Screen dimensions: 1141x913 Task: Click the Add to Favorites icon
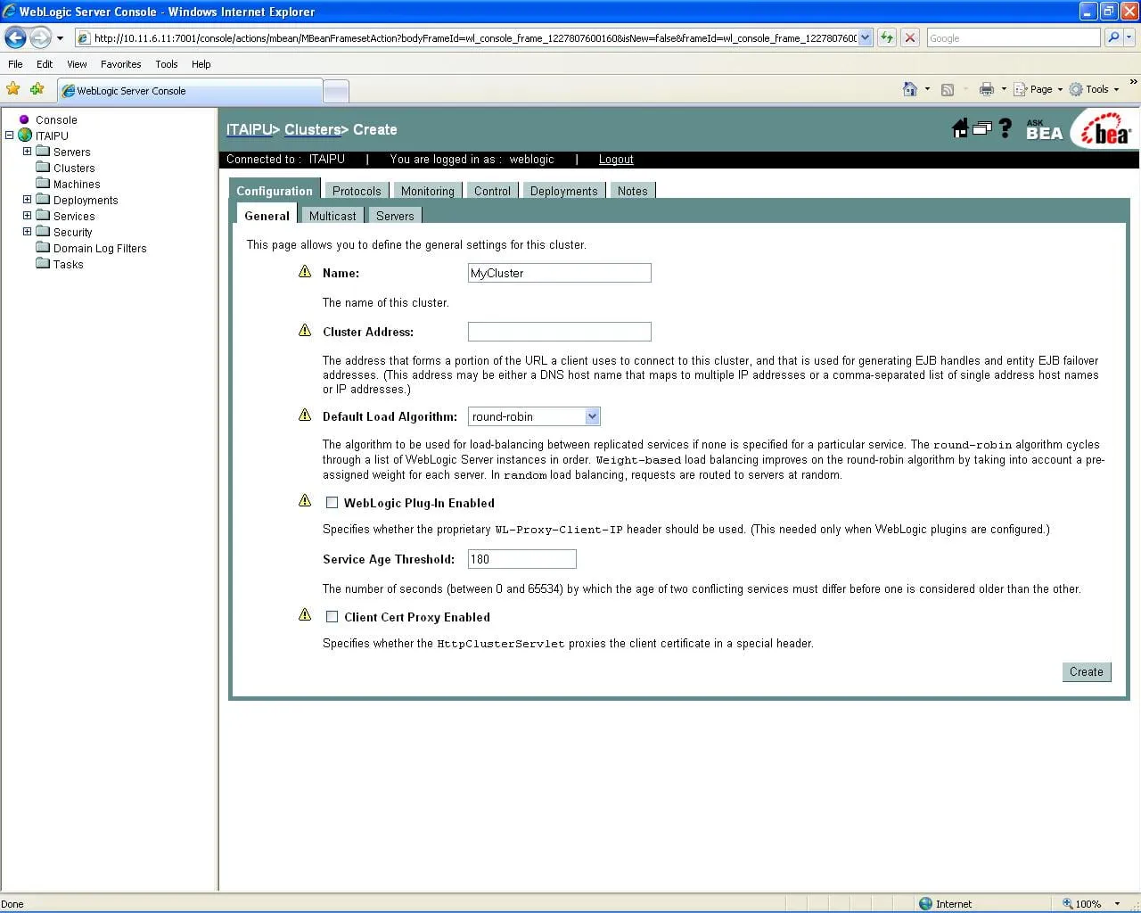coord(37,89)
